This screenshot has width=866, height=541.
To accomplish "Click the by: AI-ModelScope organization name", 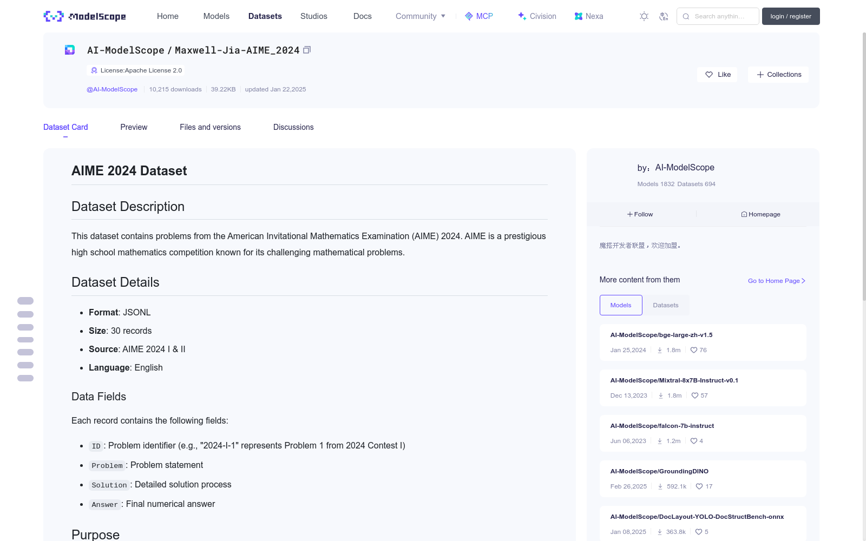I will (685, 168).
